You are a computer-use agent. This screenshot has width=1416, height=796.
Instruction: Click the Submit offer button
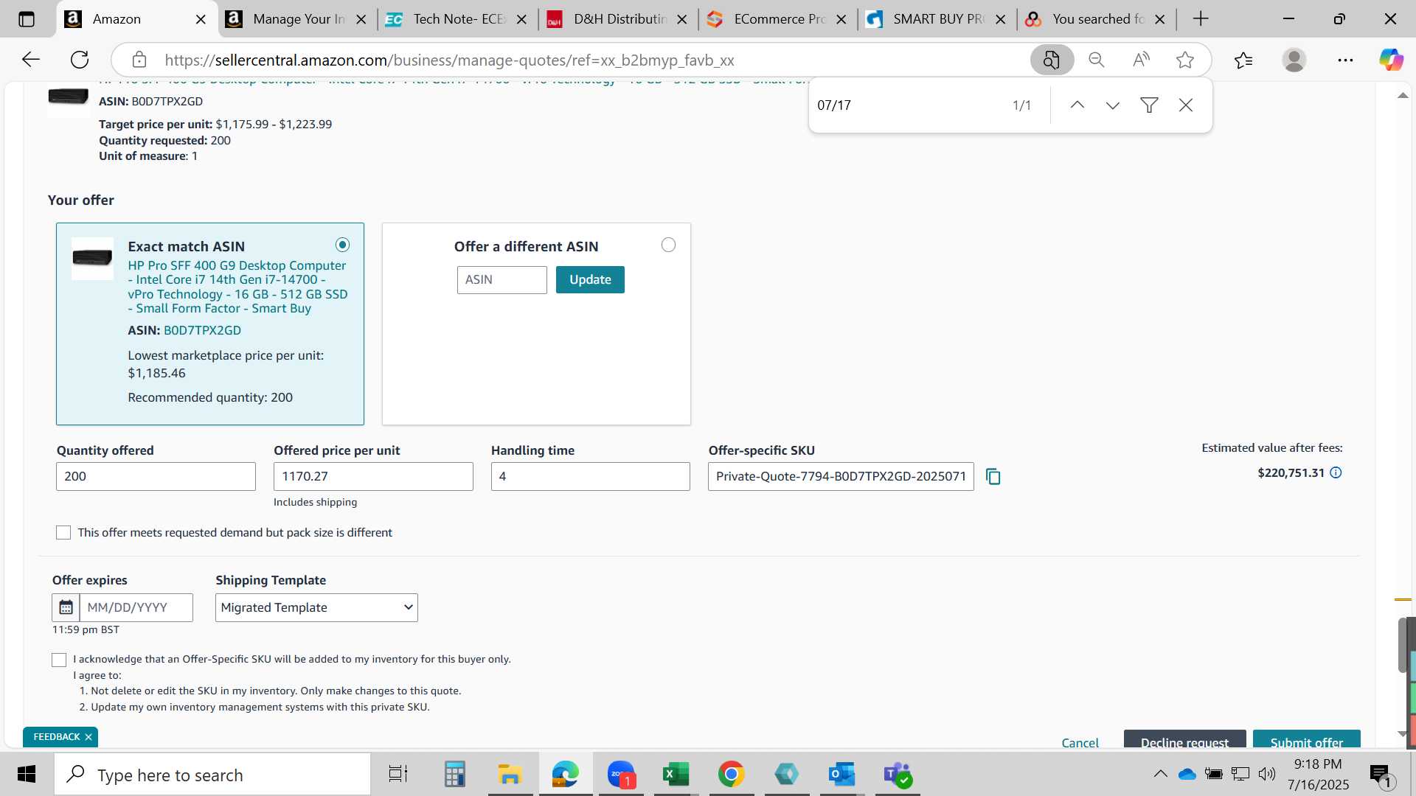coord(1306,740)
